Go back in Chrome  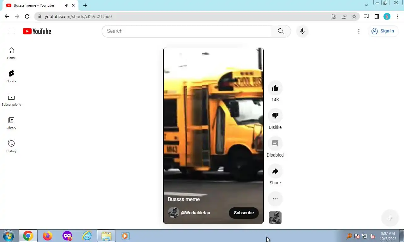click(x=7, y=16)
